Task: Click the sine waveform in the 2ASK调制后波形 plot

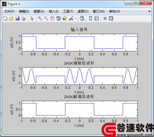Action: pyautogui.click(x=80, y=76)
